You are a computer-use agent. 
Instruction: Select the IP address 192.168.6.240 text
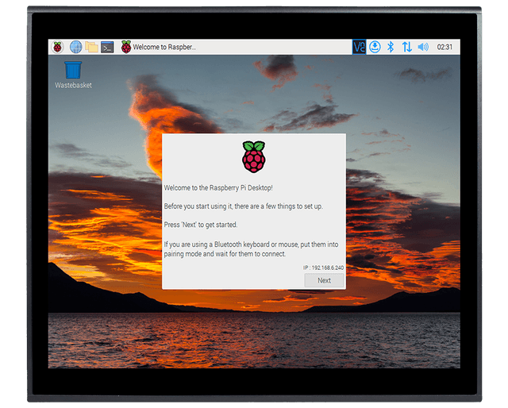tap(323, 268)
